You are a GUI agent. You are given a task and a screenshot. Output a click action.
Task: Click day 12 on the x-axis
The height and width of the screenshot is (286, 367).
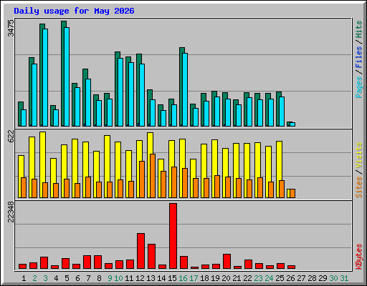coord(140,278)
